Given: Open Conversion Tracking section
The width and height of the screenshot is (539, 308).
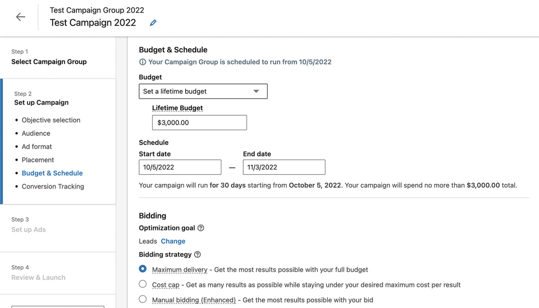Looking at the screenshot, I should click(x=53, y=186).
